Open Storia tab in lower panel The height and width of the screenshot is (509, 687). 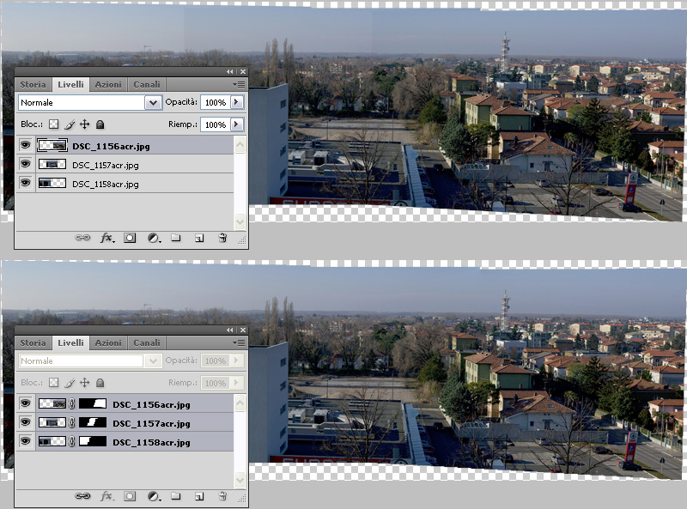[x=33, y=342]
